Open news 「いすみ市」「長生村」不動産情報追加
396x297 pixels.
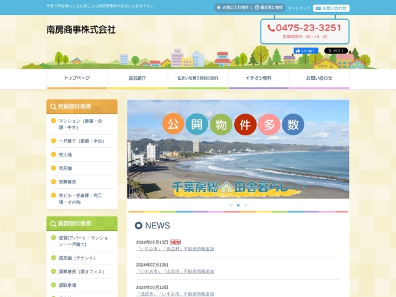click(x=175, y=249)
